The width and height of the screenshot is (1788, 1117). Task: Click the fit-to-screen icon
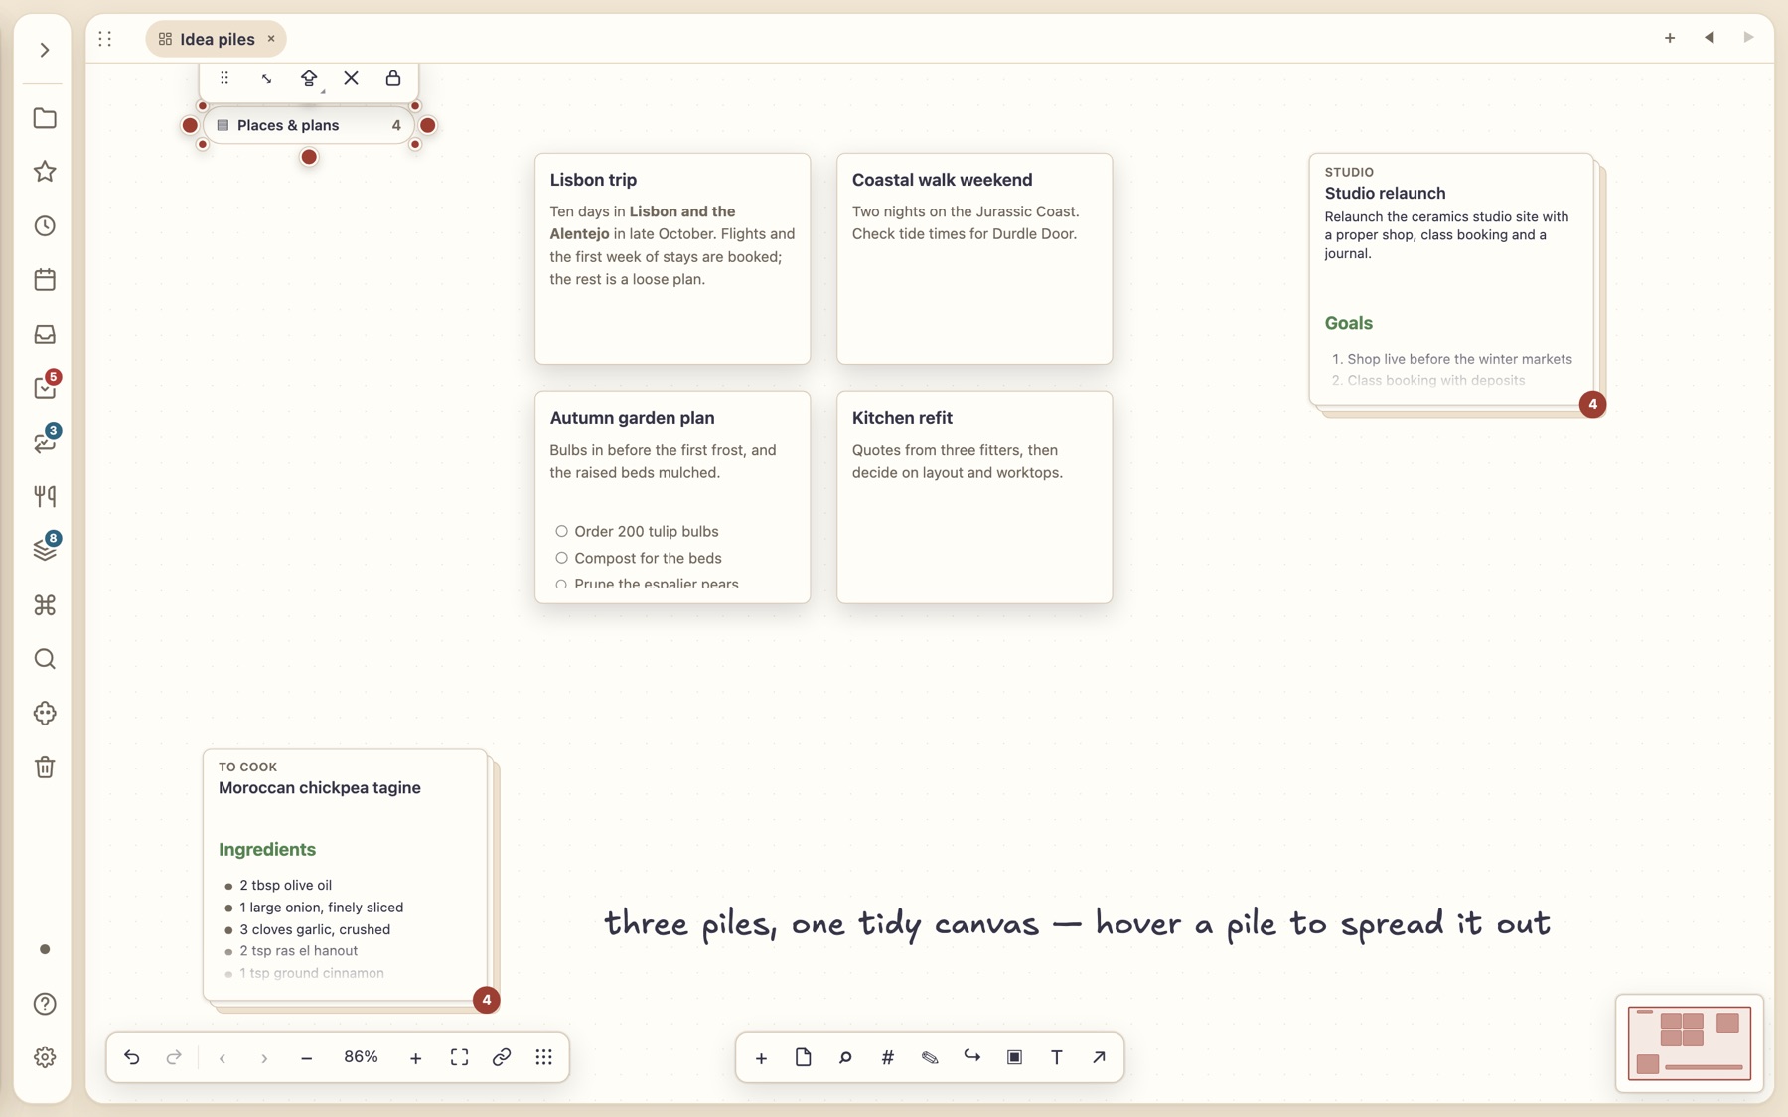[459, 1057]
